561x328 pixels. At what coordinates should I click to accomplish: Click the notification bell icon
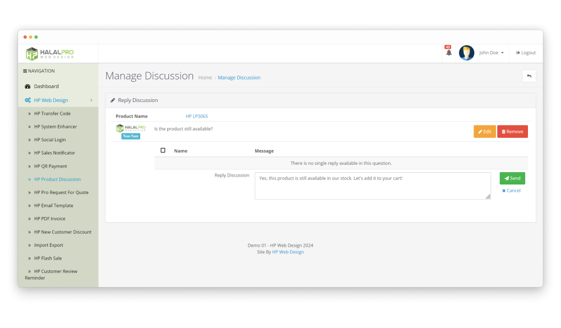[448, 53]
